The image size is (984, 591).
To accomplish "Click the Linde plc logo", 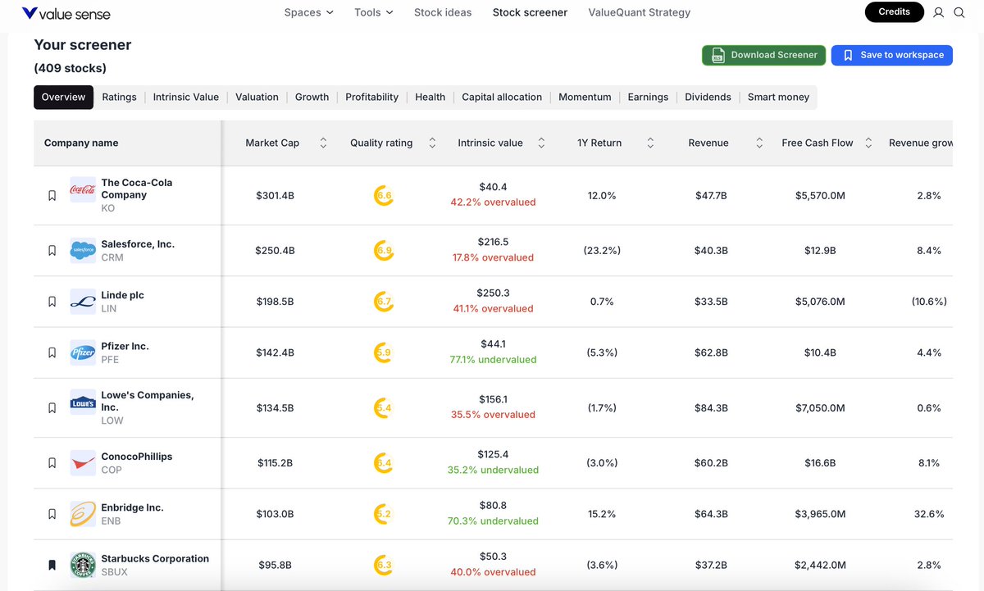I will [x=83, y=302].
